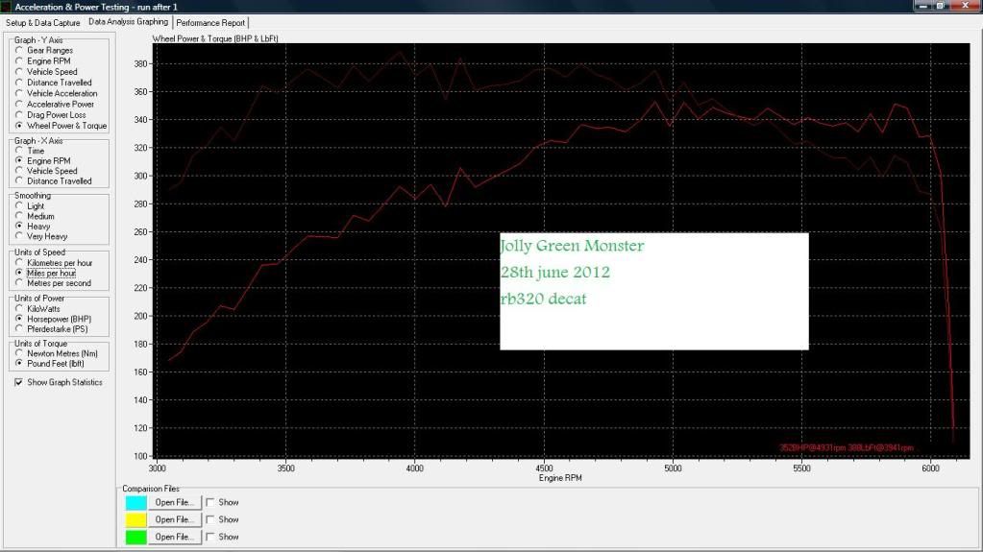Select the Data Analysis Graphing tab

[128, 21]
